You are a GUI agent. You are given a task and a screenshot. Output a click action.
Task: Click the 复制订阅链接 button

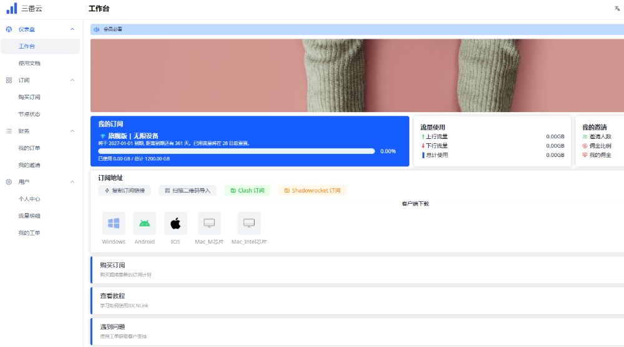pos(124,191)
